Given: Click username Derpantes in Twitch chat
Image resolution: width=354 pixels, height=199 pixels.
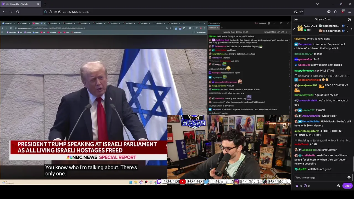Looking at the screenshot, I should tap(305, 44).
